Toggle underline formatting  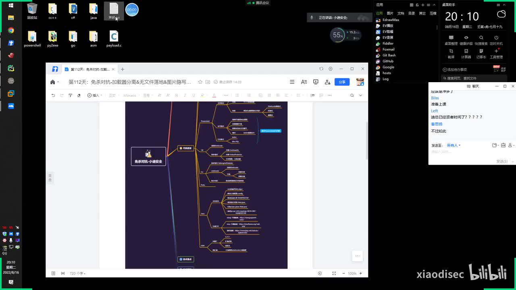pos(193,95)
